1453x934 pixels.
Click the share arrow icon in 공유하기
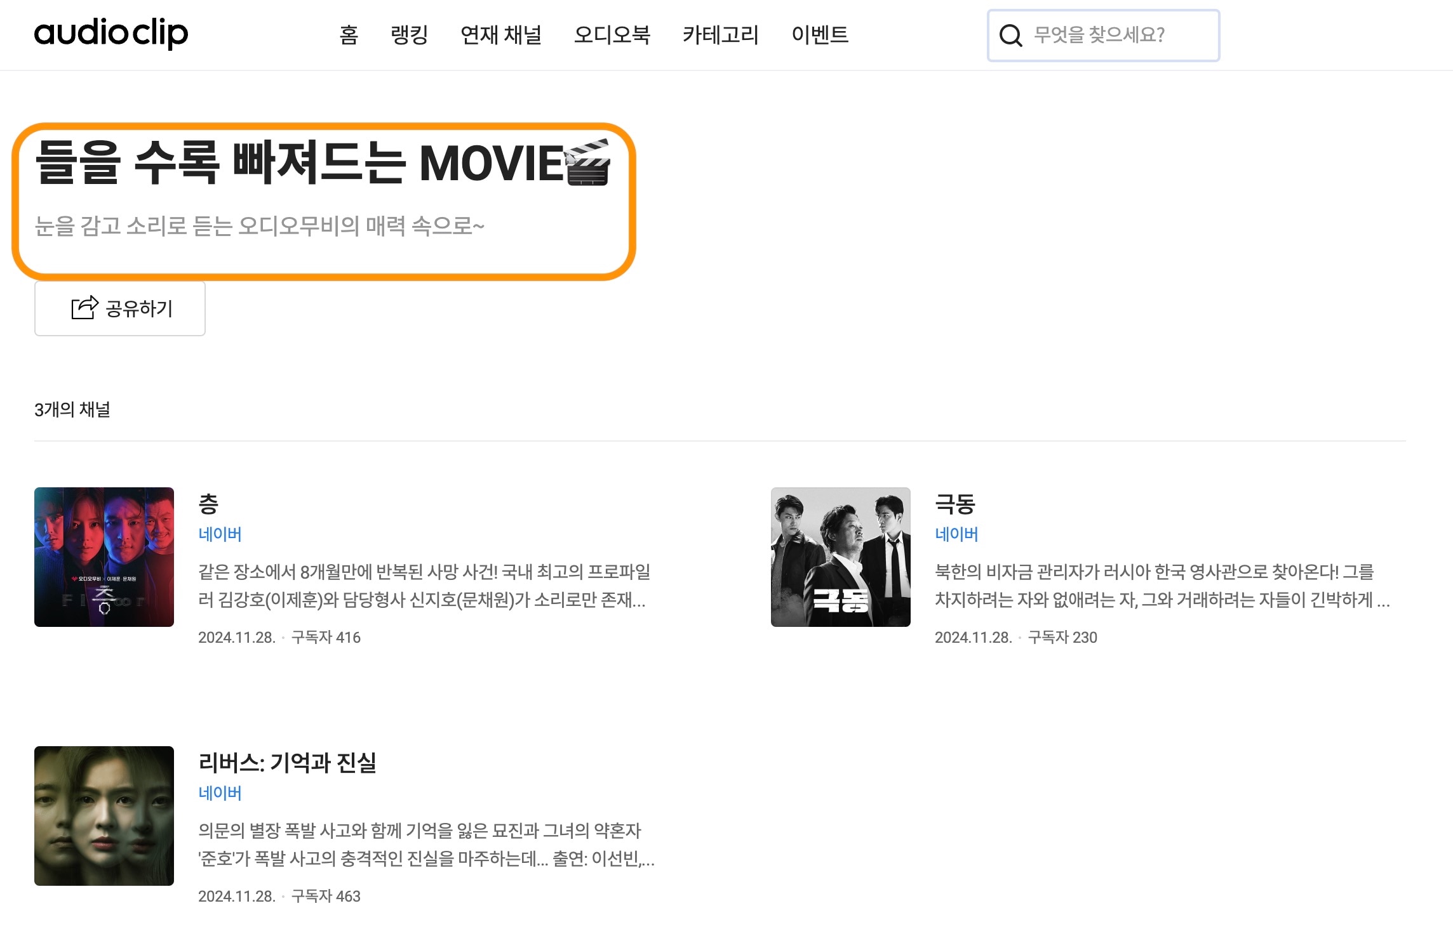pyautogui.click(x=84, y=308)
